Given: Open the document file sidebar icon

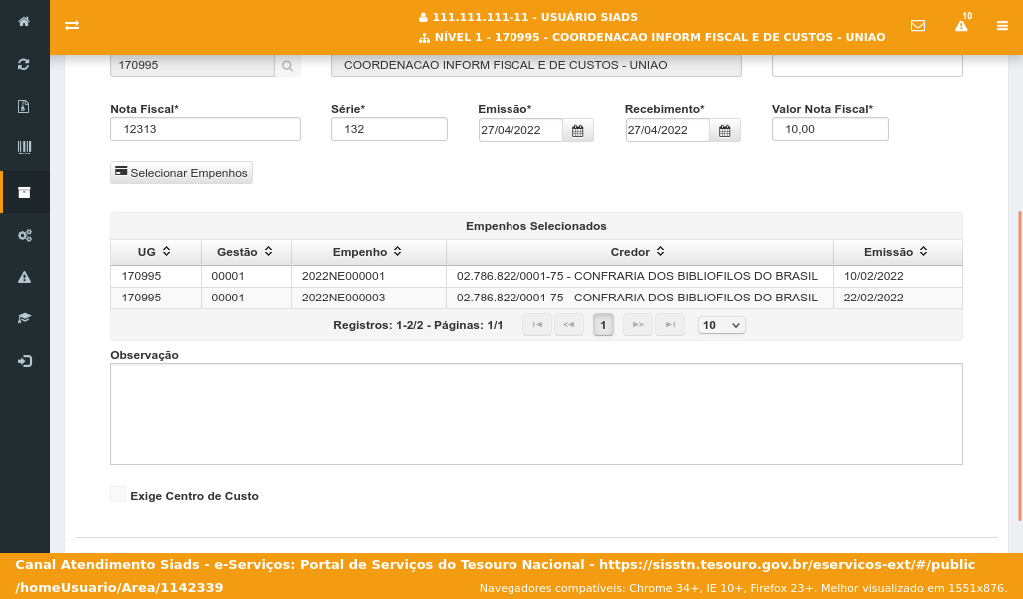Looking at the screenshot, I should coord(24,106).
